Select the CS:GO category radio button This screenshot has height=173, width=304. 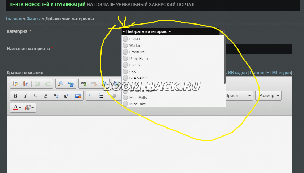pos(125,39)
